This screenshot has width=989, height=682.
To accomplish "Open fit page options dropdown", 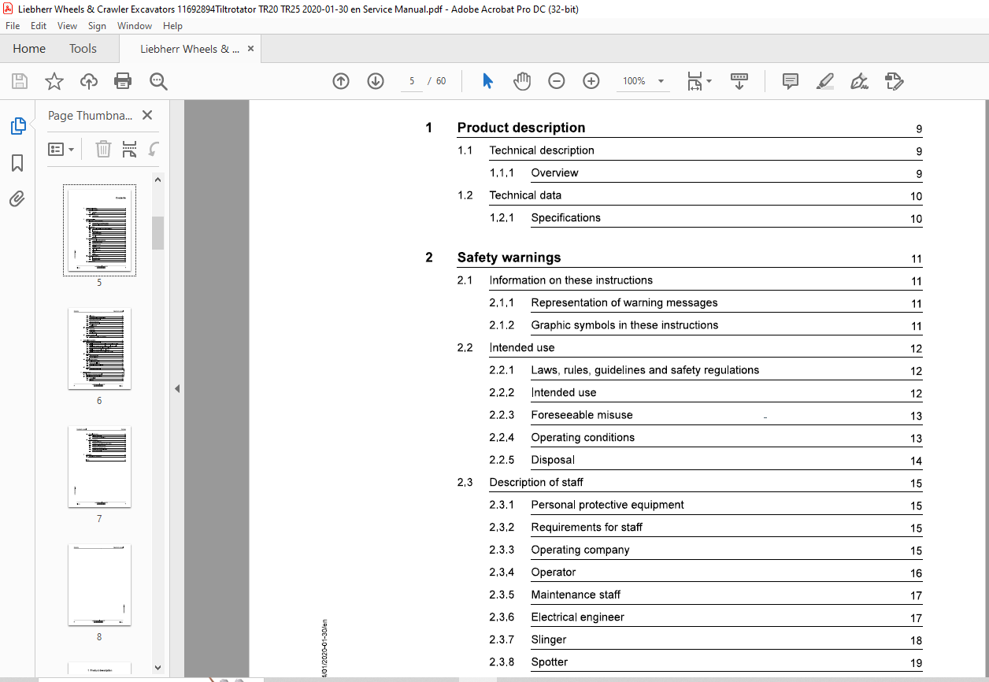I will coord(699,81).
